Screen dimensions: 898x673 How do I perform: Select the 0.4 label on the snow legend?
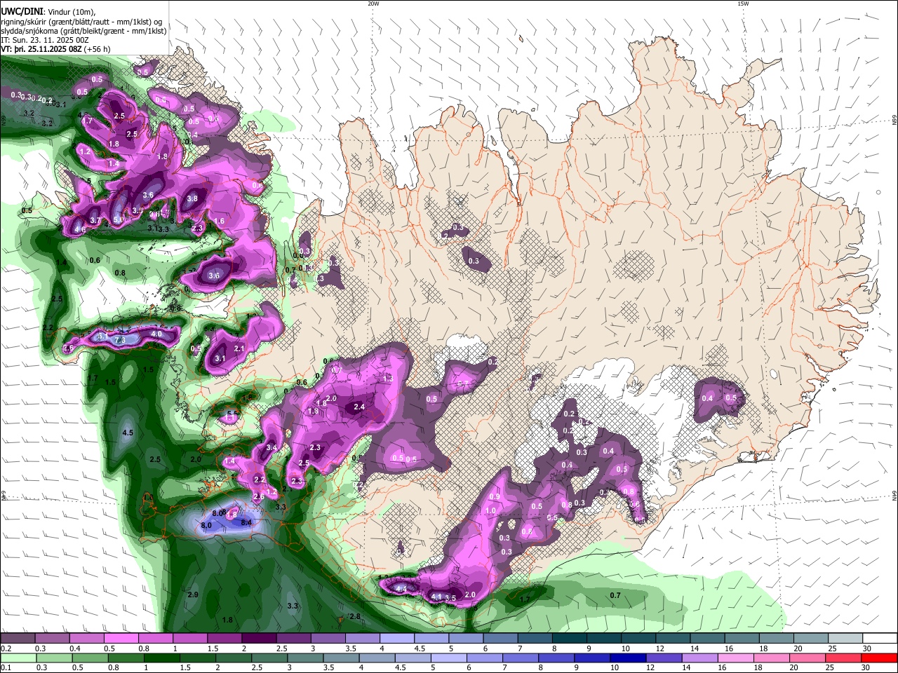click(75, 648)
